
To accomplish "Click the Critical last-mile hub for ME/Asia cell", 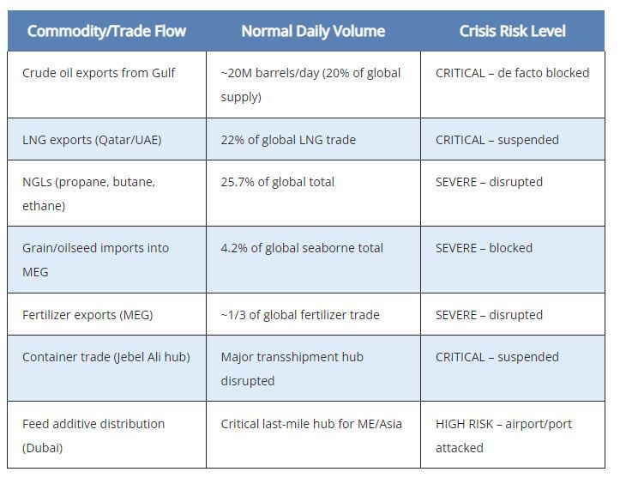I will [x=311, y=424].
